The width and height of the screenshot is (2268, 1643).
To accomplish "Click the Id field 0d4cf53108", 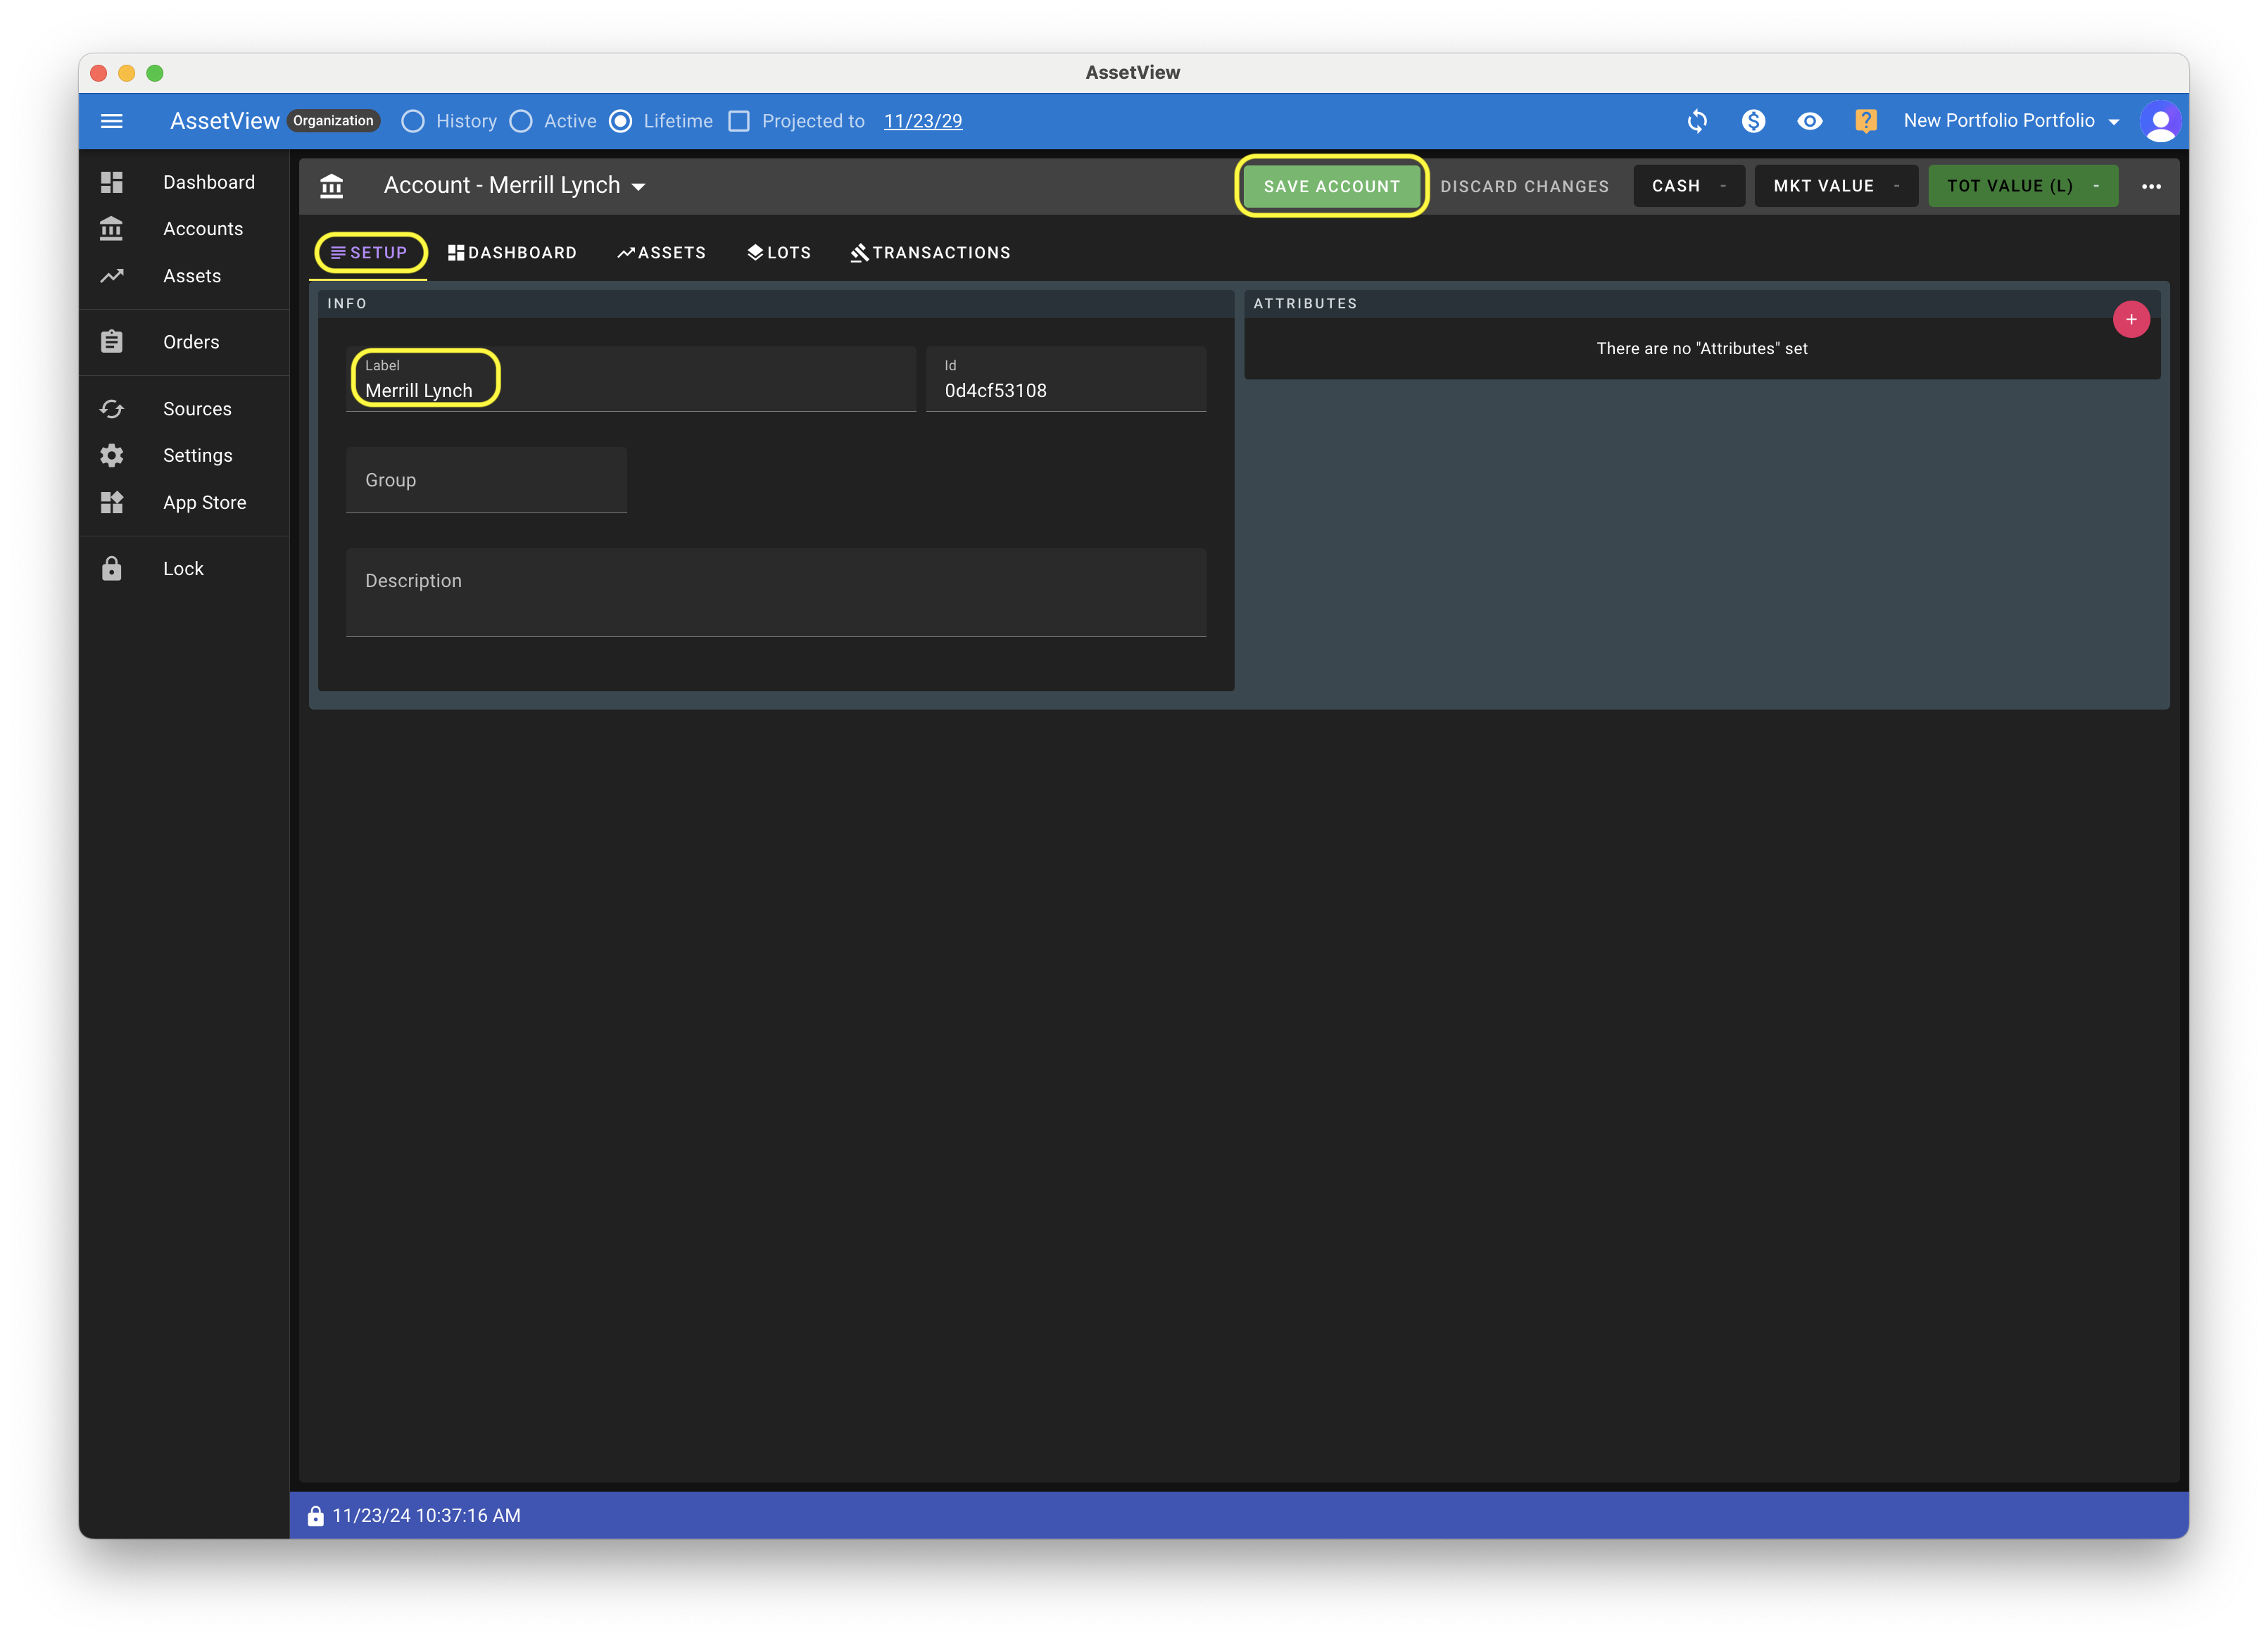I will (x=1065, y=379).
